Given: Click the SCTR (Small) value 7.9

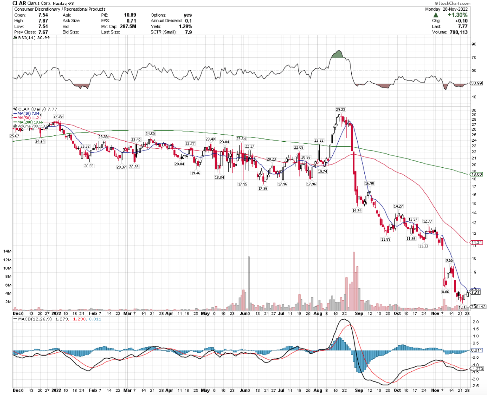Looking at the screenshot, I should (x=188, y=32).
